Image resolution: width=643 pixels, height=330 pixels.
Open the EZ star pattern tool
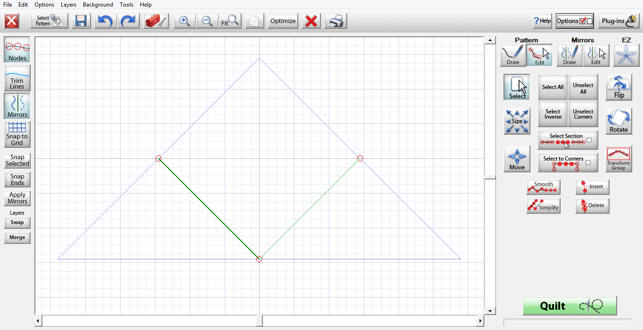(627, 56)
